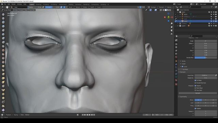Collapse the Remesh panel in properties
The image size is (218, 123).
(x=182, y=72)
